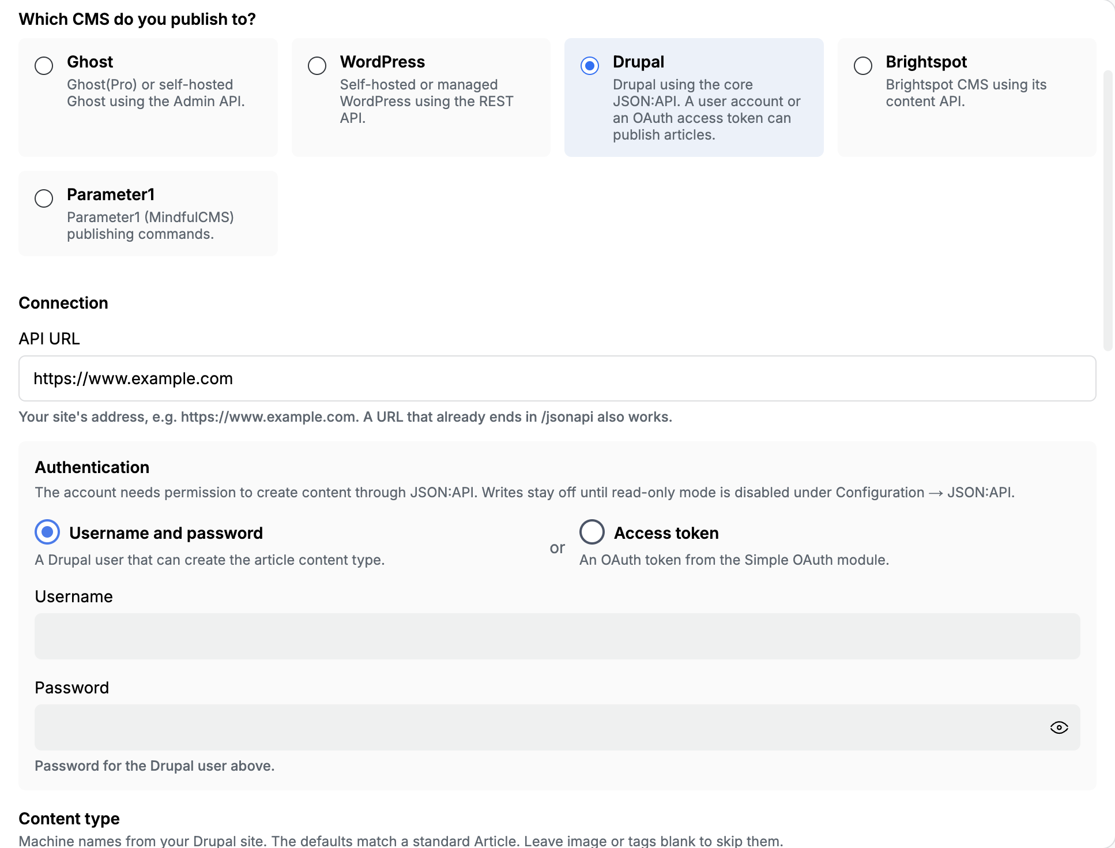Select the Brightspot CMS radio button
The width and height of the screenshot is (1115, 848).
(x=863, y=66)
